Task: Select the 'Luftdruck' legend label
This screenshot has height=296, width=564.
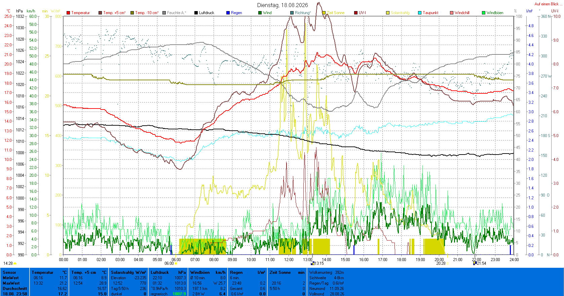Action: [206, 13]
